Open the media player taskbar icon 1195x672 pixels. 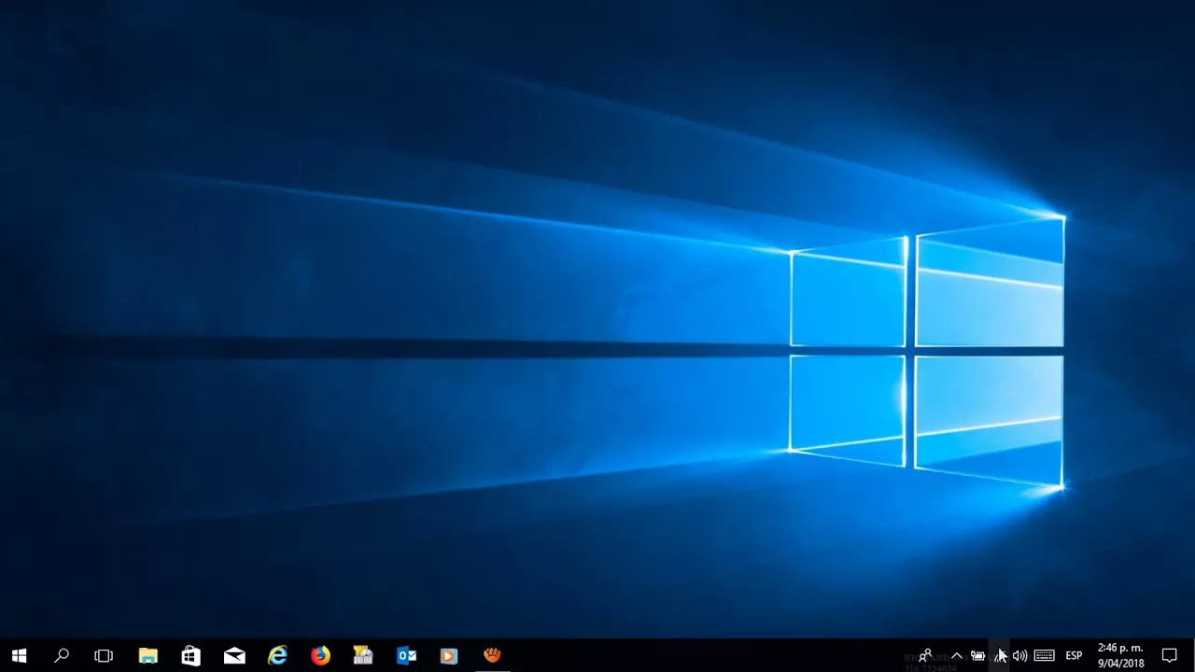click(449, 656)
